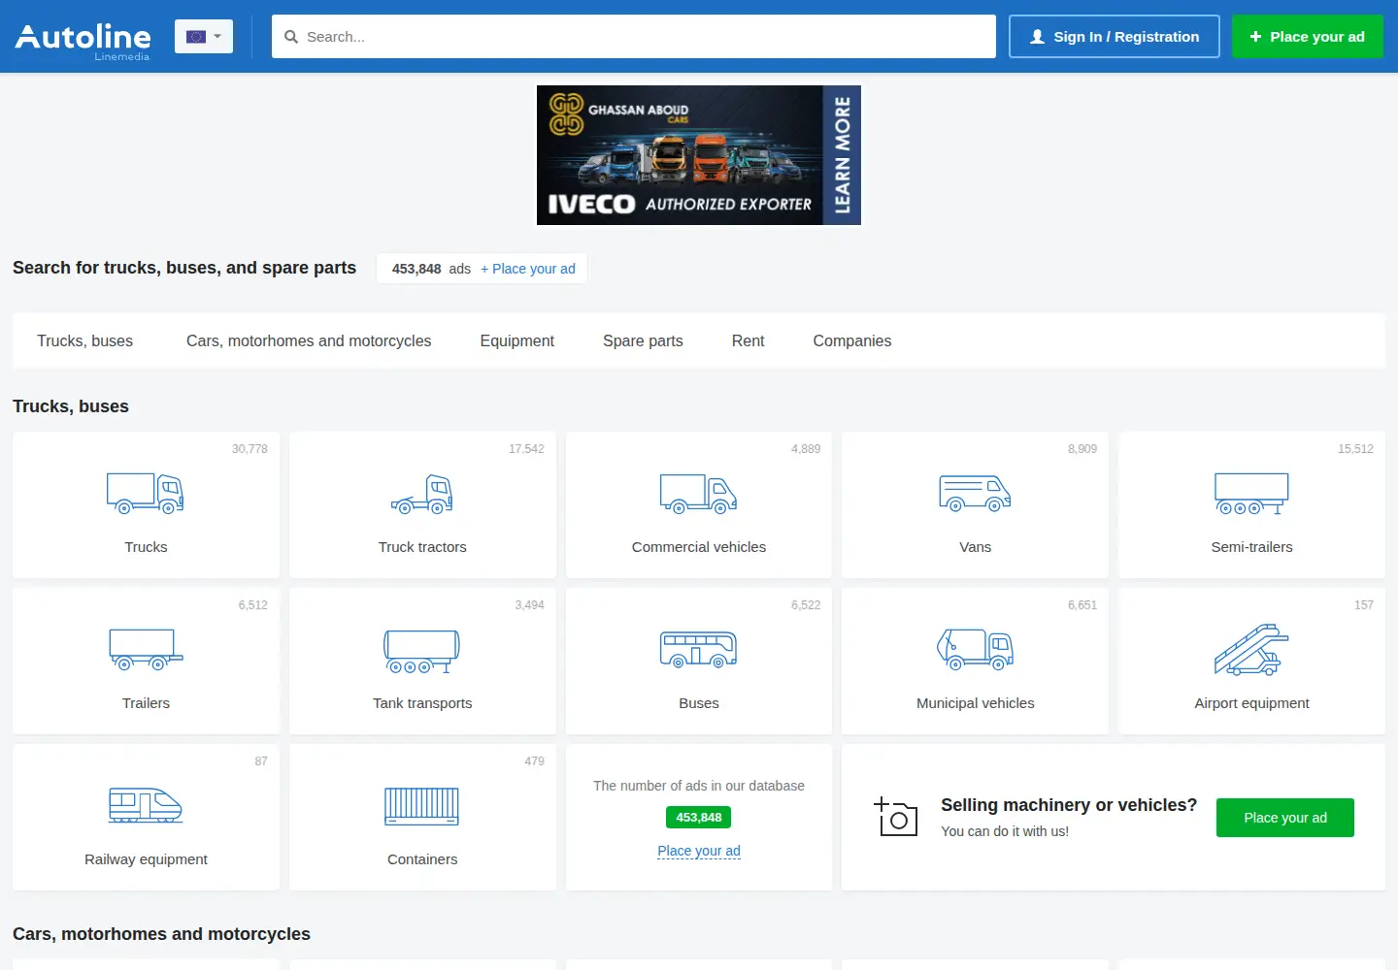This screenshot has height=970, width=1398.
Task: Click underlined Place your ad link under database count
Action: tap(699, 851)
